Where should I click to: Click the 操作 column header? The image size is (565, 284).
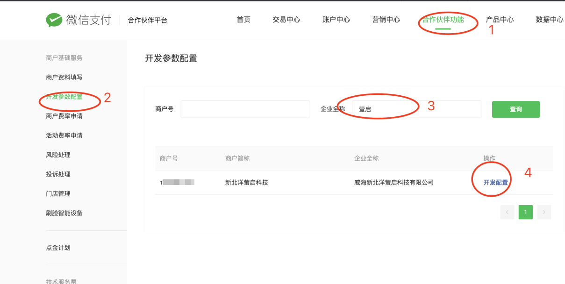[489, 158]
